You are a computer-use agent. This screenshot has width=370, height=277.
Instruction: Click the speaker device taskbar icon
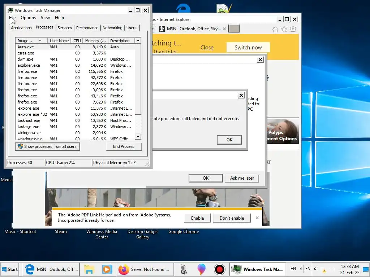pos(183,269)
